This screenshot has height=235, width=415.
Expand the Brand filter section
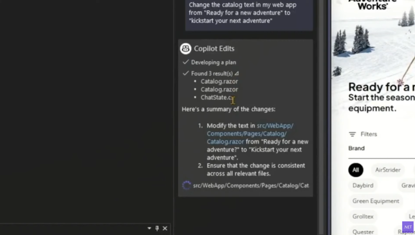click(x=357, y=148)
